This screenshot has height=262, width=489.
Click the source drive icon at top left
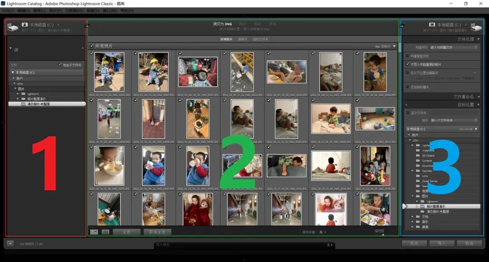coord(13,27)
